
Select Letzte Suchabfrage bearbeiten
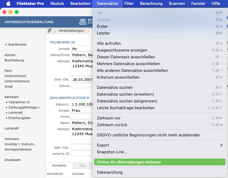[x=160, y=108]
